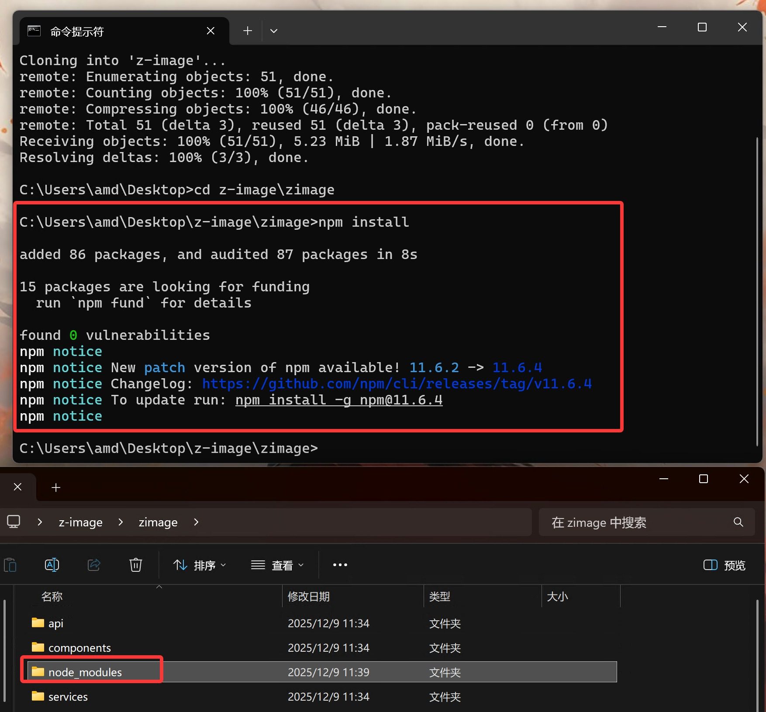
Task: Expand the chevron after zimage breadcrumb
Action: coord(196,522)
